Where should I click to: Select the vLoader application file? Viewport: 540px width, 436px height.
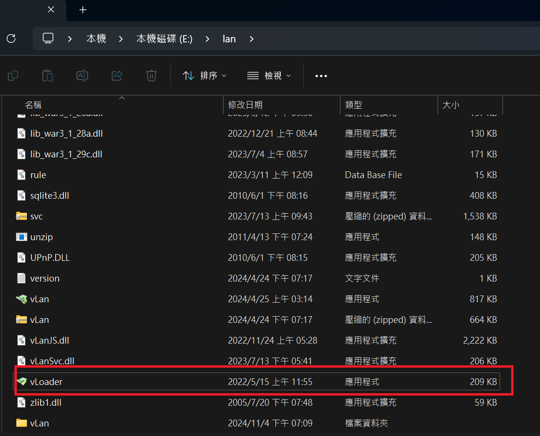pyautogui.click(x=46, y=382)
